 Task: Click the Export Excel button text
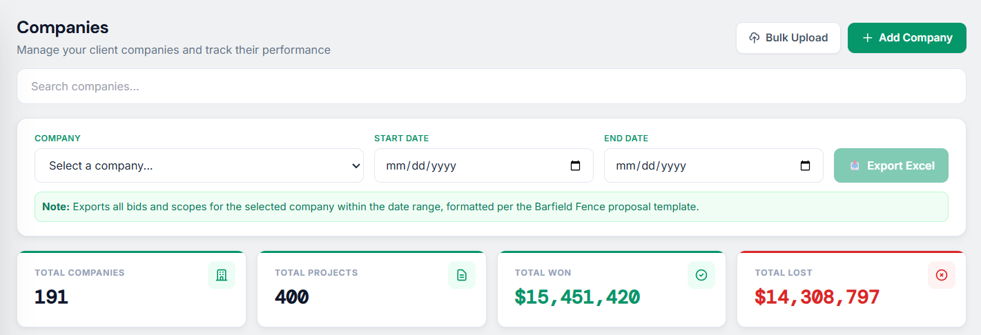click(900, 165)
